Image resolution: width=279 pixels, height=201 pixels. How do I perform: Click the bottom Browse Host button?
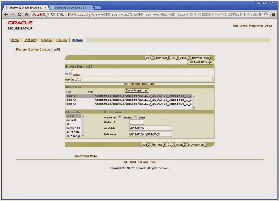(x=196, y=145)
